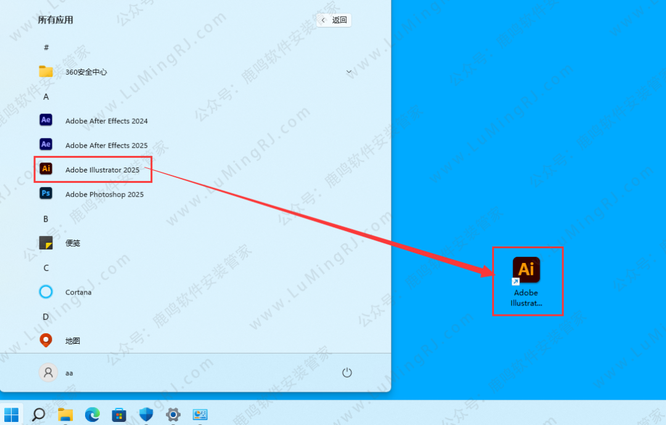Launch Adobe After Effects 2025

click(x=106, y=145)
